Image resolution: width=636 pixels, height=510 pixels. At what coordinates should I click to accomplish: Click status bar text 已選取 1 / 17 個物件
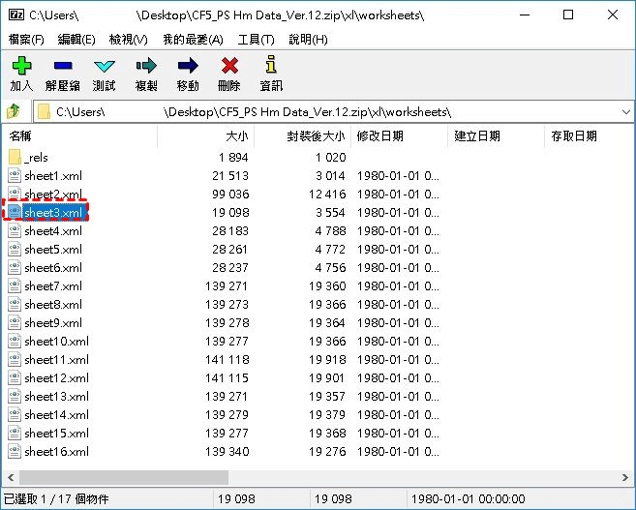pos(56,498)
